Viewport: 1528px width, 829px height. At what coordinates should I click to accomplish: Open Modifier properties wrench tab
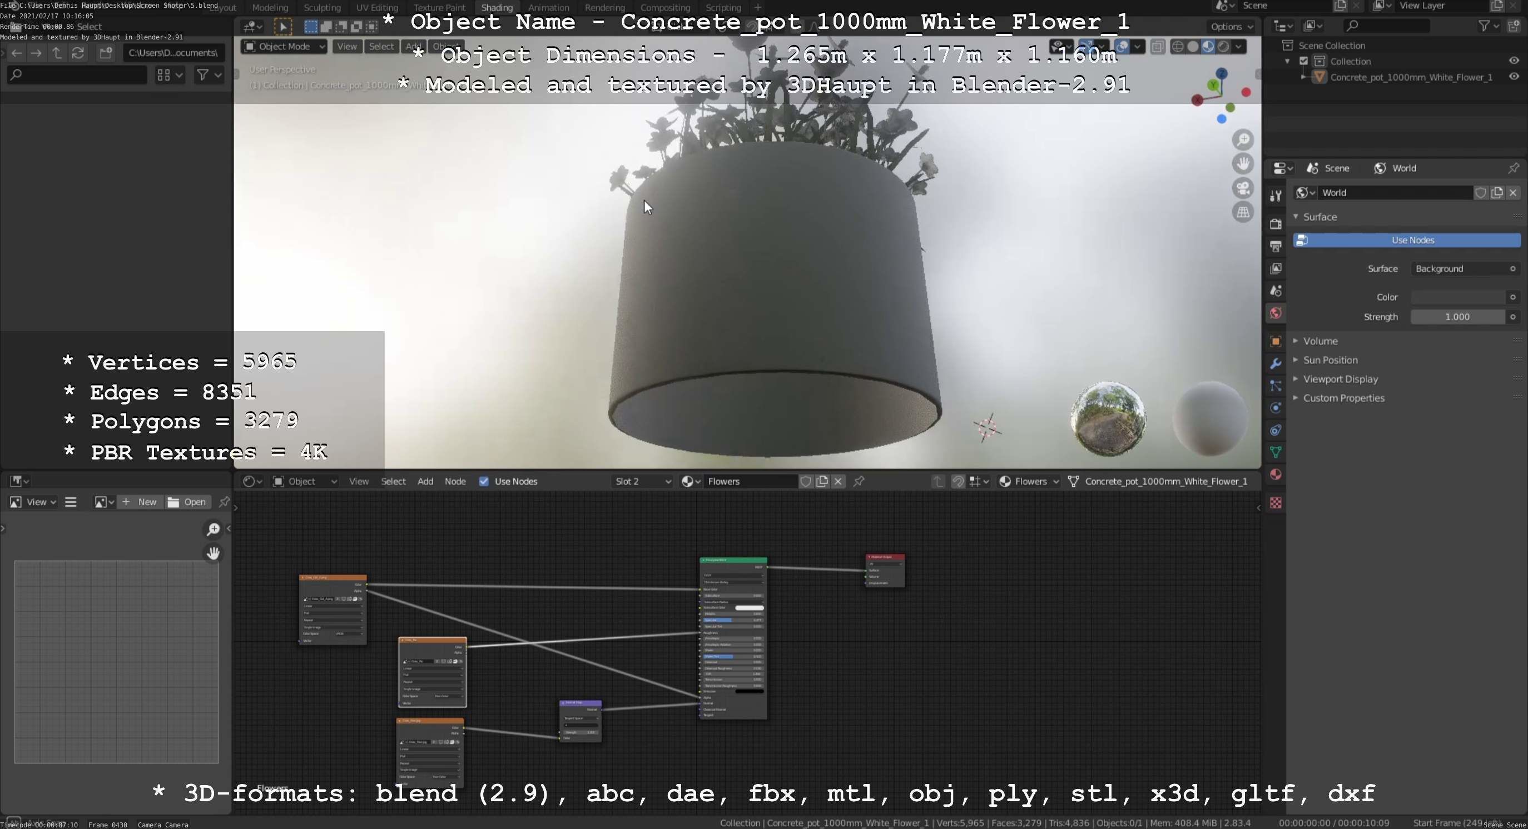(x=1276, y=363)
